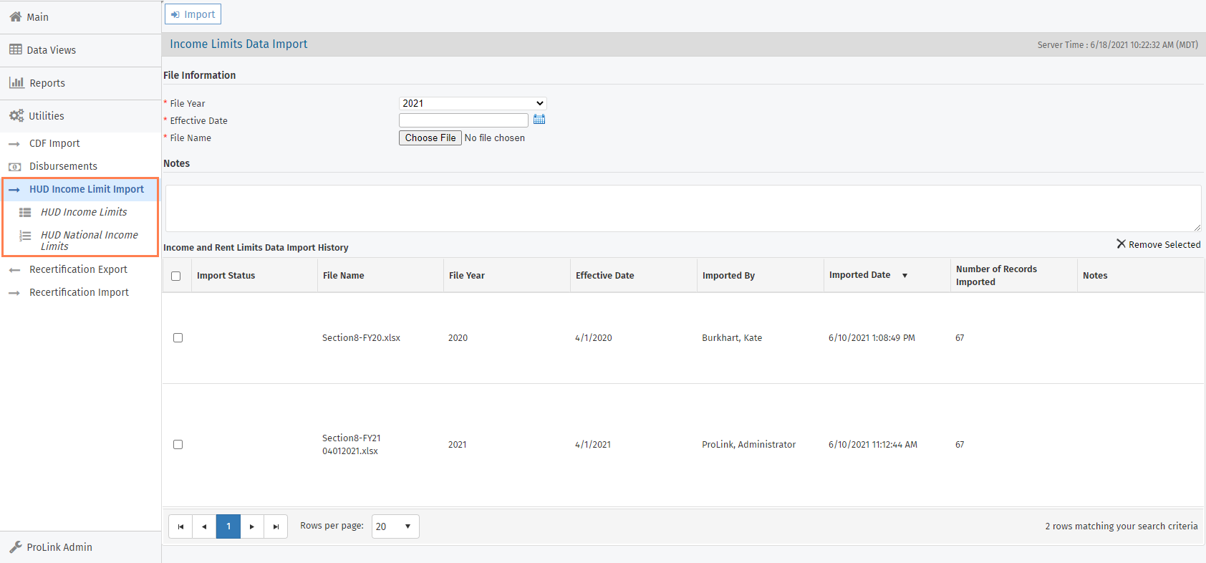The image size is (1206, 563).
Task: Open HUD National Income Limits item
Action: 89,241
